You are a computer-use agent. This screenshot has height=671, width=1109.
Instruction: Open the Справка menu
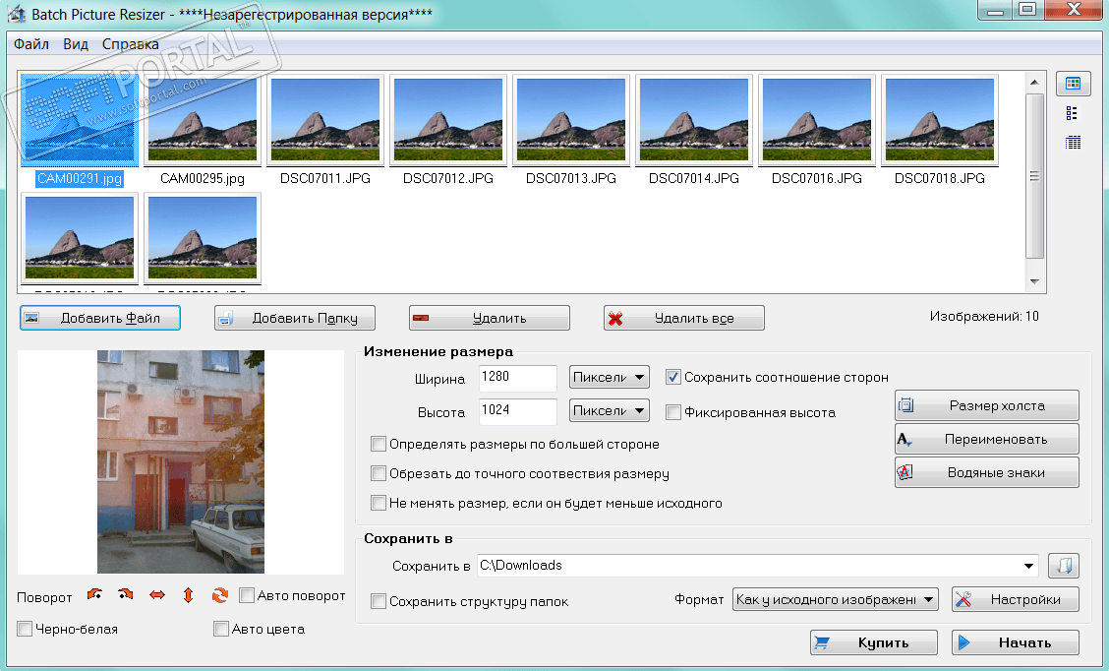click(x=130, y=44)
